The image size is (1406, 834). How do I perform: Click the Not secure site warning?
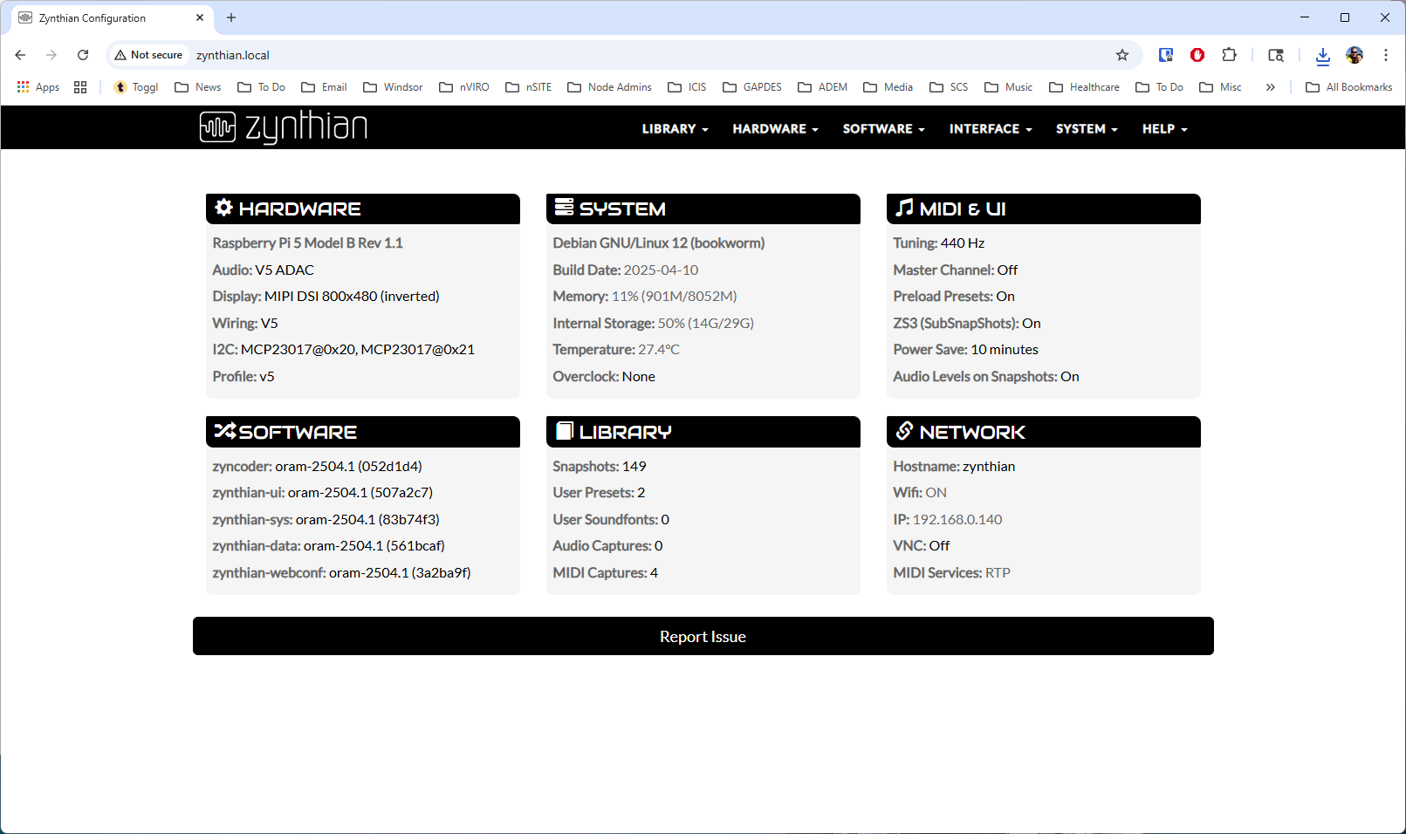(x=148, y=55)
